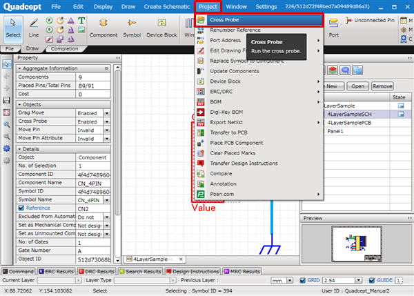The height and width of the screenshot is (296, 414).
Task: Switch to the MRC Results tab
Action: 242,271
